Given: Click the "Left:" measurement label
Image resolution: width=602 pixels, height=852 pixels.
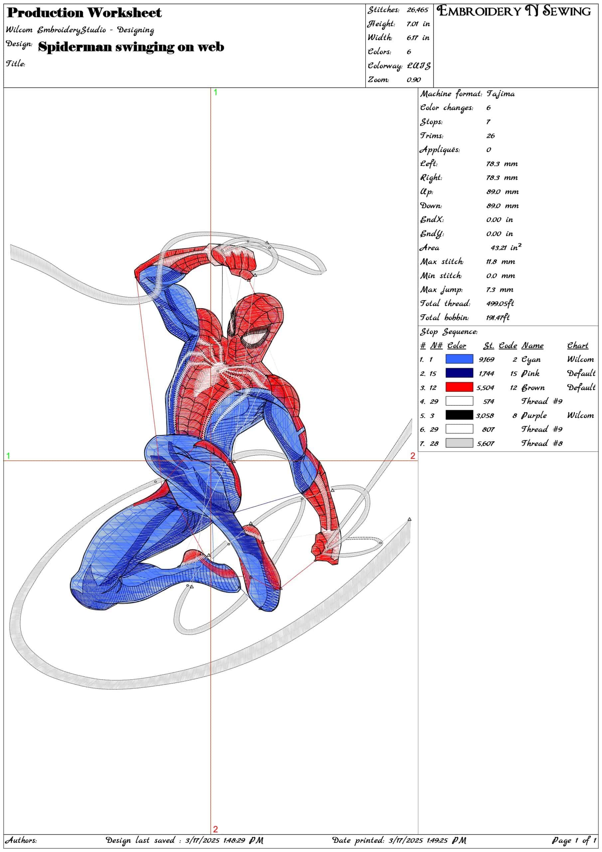Looking at the screenshot, I should pyautogui.click(x=428, y=164).
